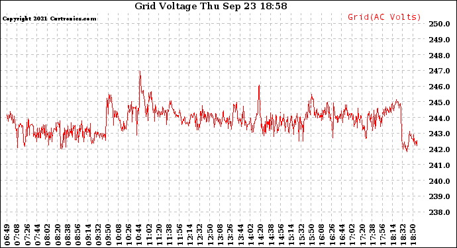Click the 'Grid(AC Volts)' legend label
457x248 pixels.
pyautogui.click(x=384, y=17)
